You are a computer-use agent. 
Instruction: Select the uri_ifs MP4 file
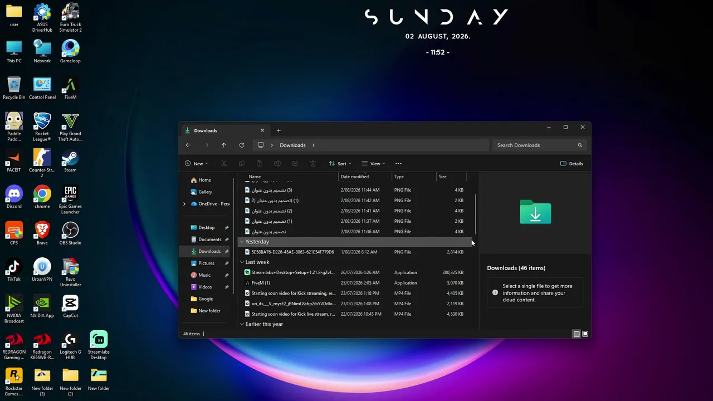pyautogui.click(x=355, y=304)
